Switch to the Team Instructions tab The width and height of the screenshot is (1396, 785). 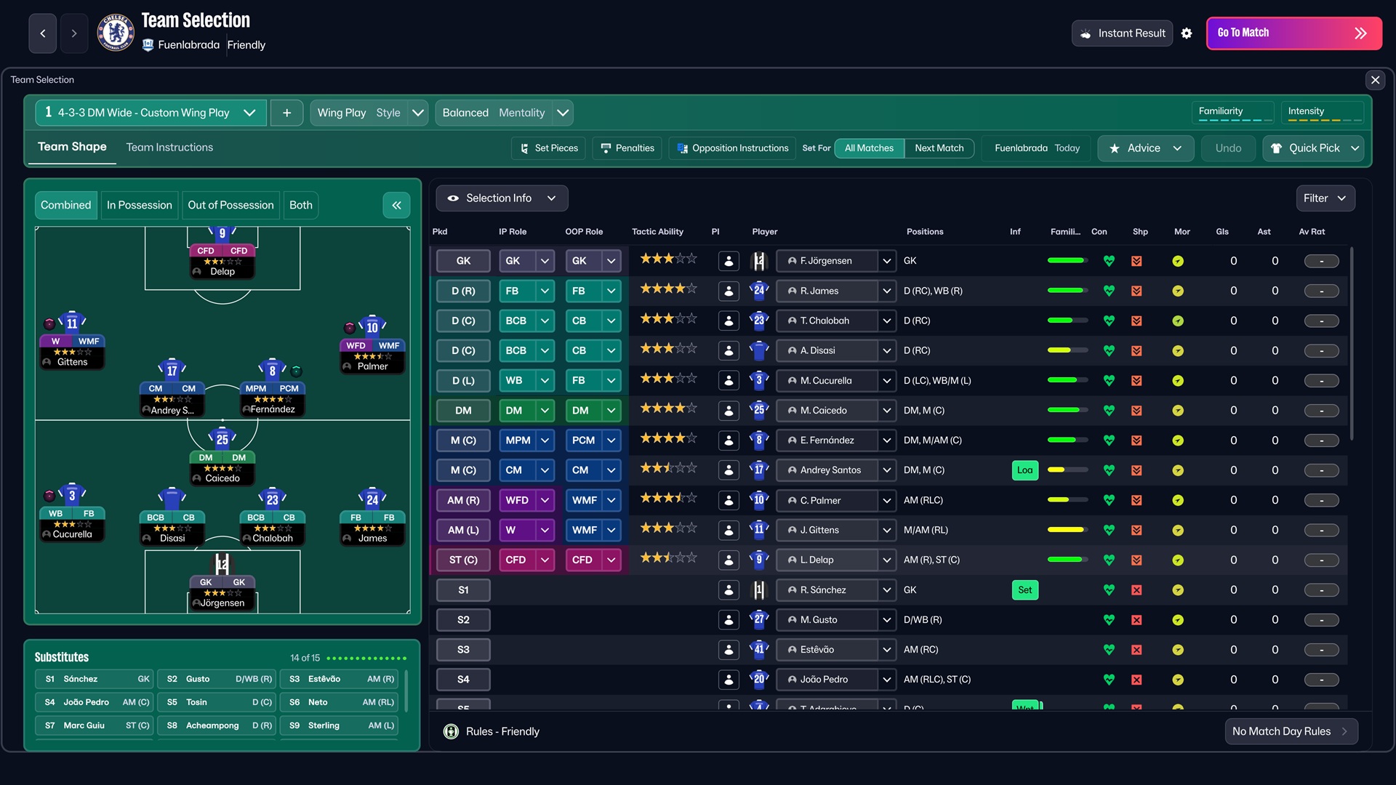[169, 147]
